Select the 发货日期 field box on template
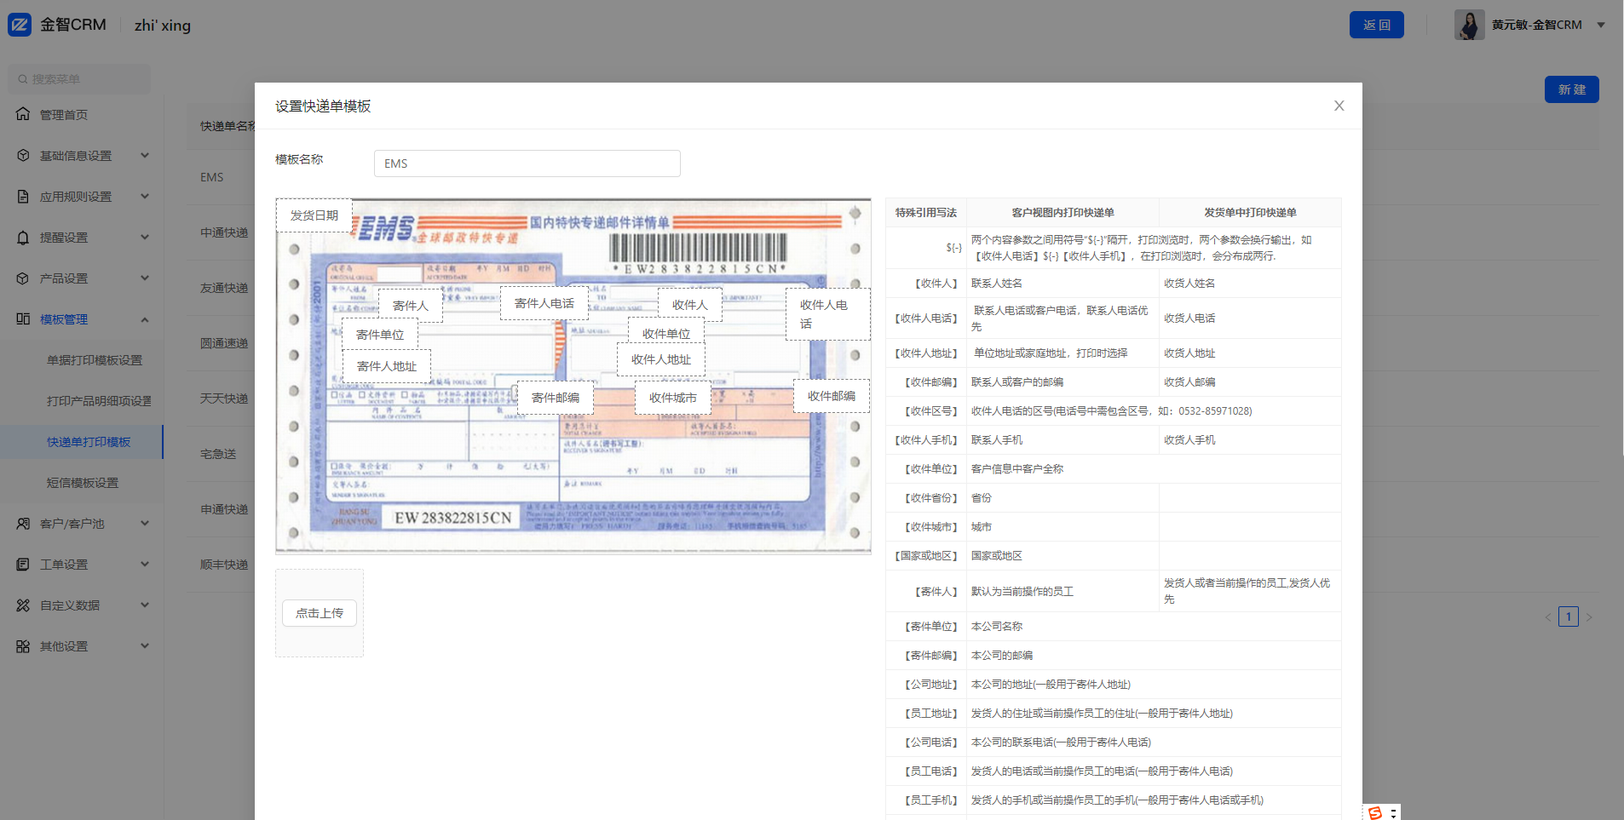This screenshot has height=820, width=1624. click(314, 215)
